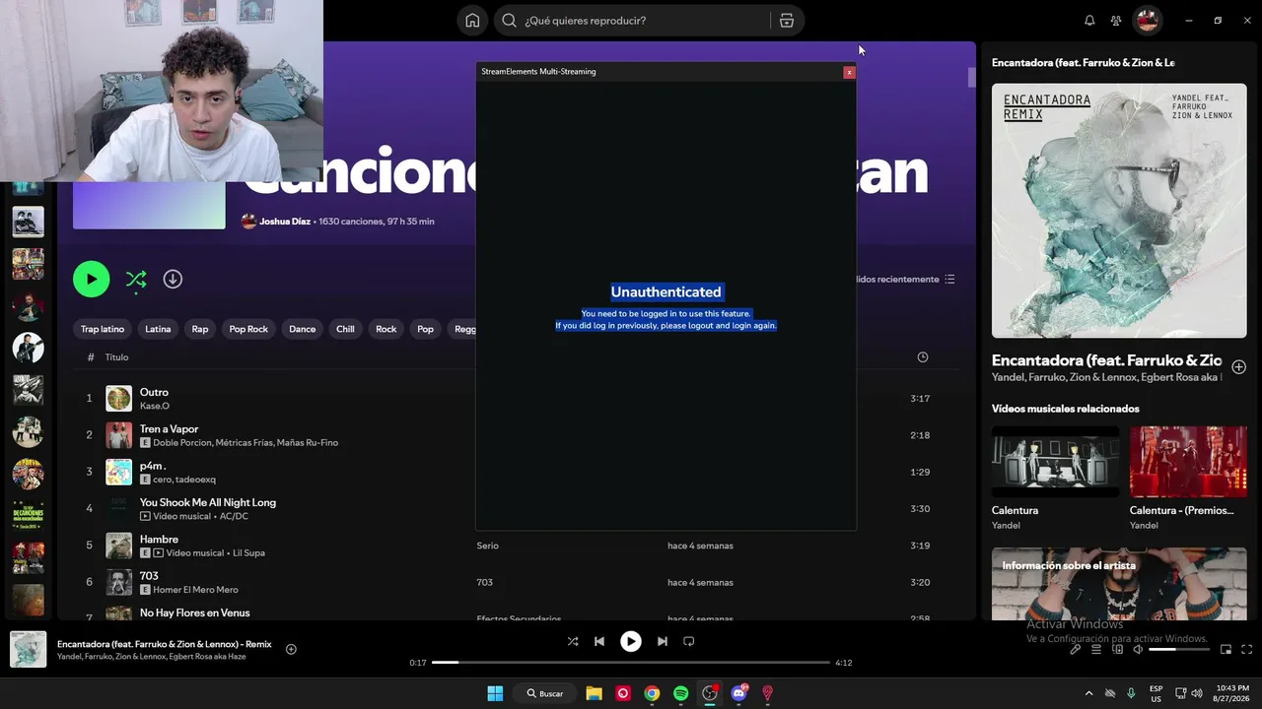Image resolution: width=1262 pixels, height=709 pixels.
Task: Toggle repeat mode in player bar
Action: coord(689,641)
